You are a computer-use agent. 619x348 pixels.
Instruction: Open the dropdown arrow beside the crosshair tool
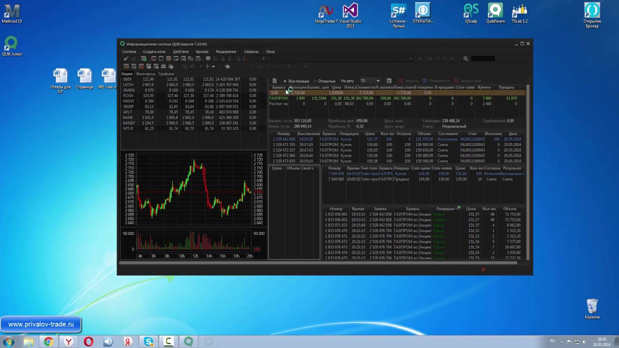tap(213, 66)
